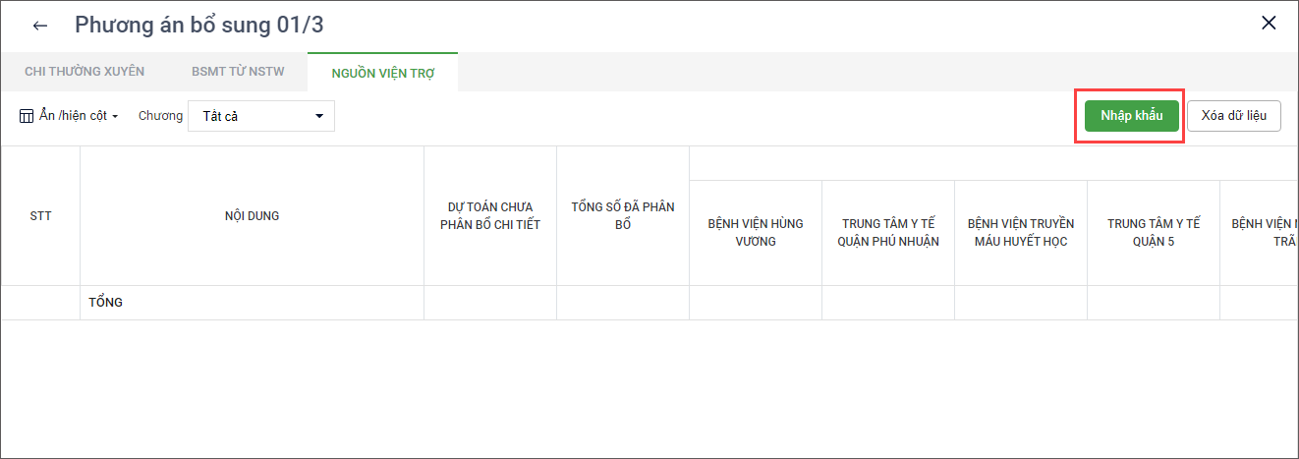Click the STT column header
The width and height of the screenshot is (1299, 459).
pos(41,216)
